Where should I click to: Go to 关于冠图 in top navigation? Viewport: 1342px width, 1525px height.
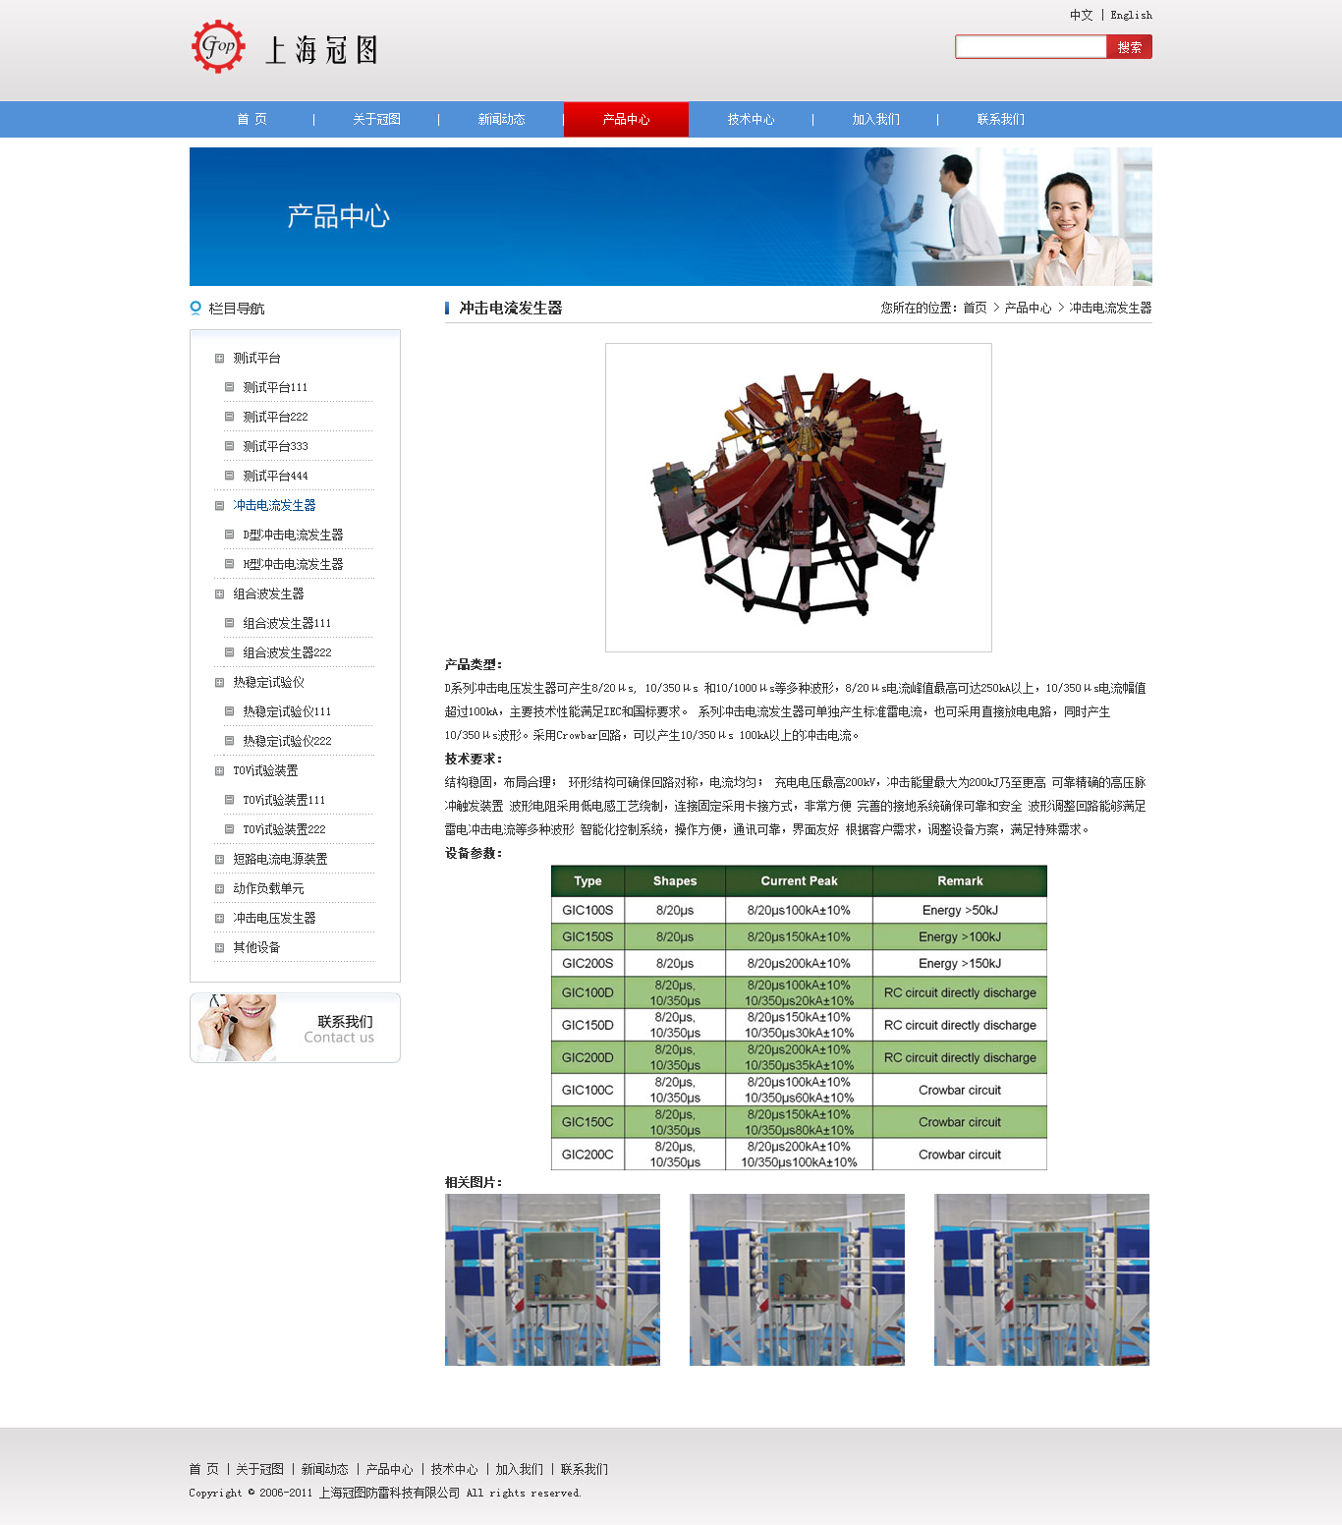coord(376,120)
